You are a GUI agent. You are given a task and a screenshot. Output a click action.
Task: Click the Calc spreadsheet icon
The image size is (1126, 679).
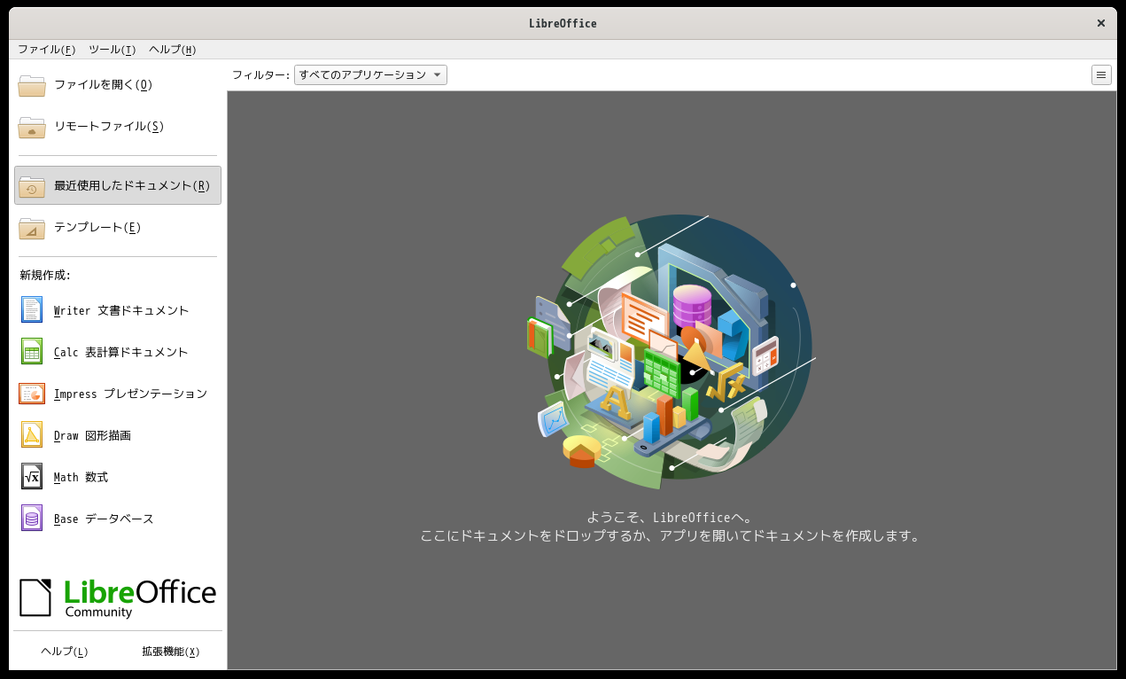pos(32,352)
